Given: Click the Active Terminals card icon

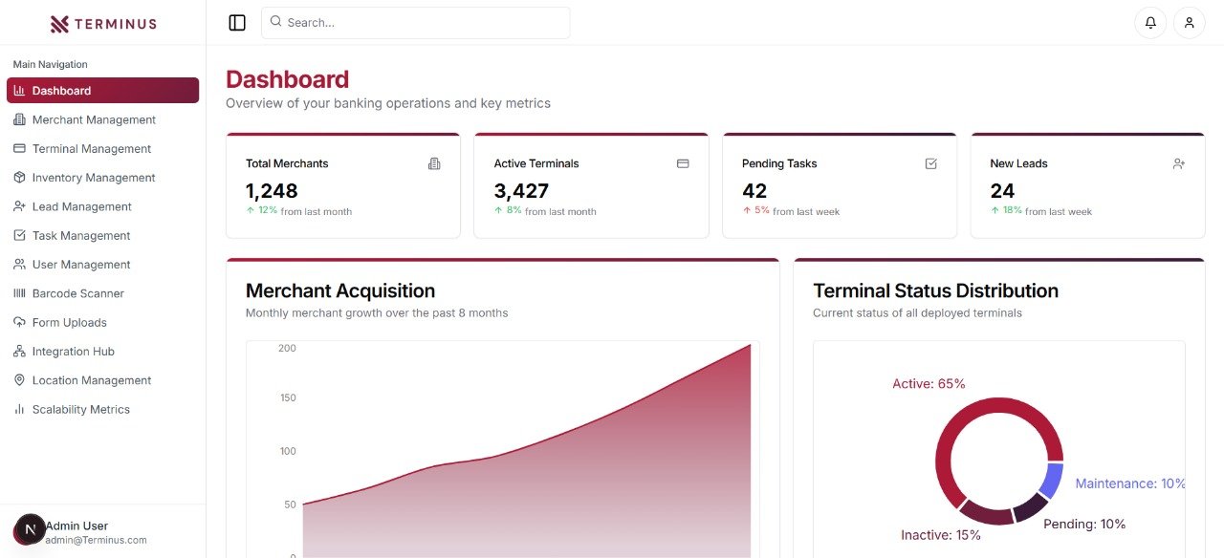Looking at the screenshot, I should pyautogui.click(x=683, y=163).
